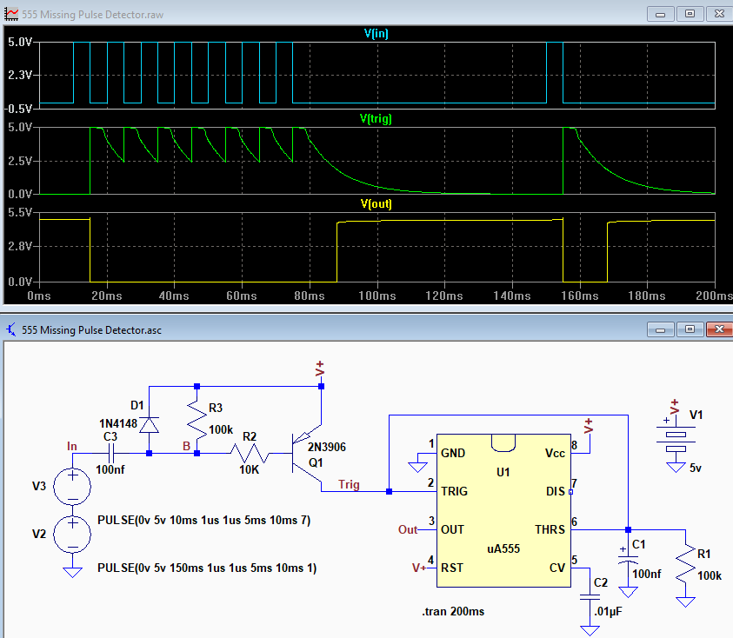This screenshot has width=733, height=638.
Task: Click ground symbol below V2 source
Action: click(x=72, y=572)
